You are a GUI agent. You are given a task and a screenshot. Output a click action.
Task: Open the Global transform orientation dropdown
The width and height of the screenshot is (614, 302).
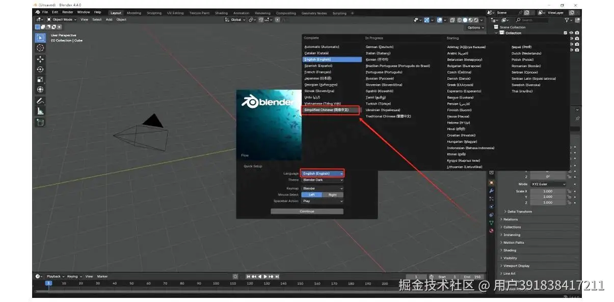click(x=235, y=20)
